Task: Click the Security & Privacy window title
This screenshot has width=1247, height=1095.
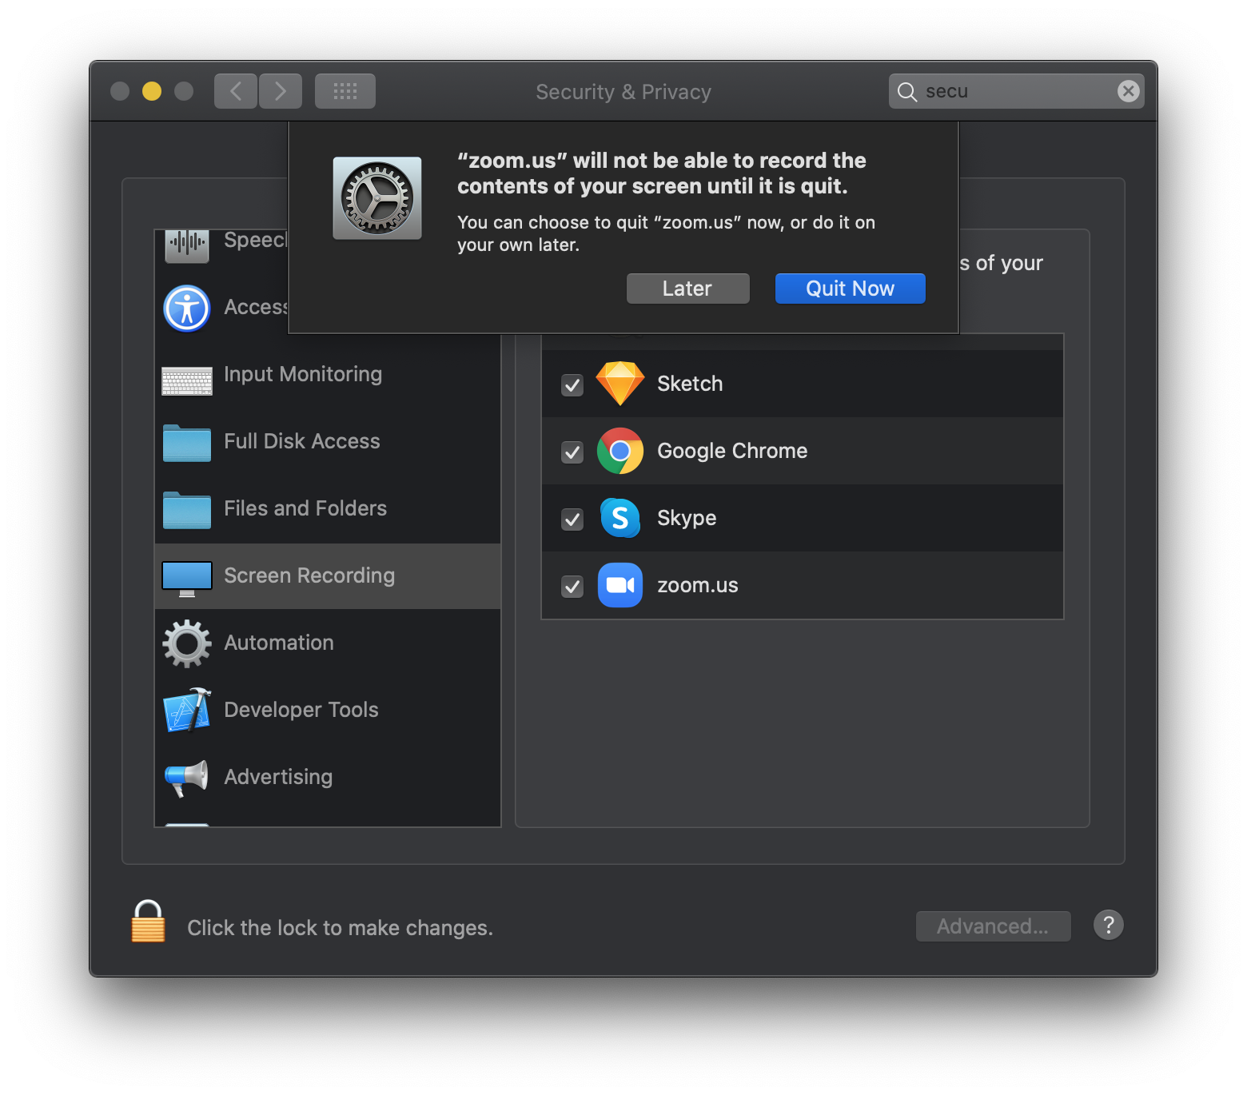Action: pos(623,92)
